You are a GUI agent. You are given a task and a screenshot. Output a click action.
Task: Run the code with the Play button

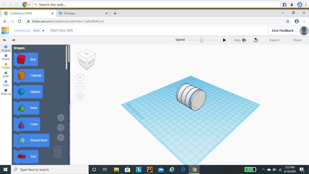pos(224,40)
